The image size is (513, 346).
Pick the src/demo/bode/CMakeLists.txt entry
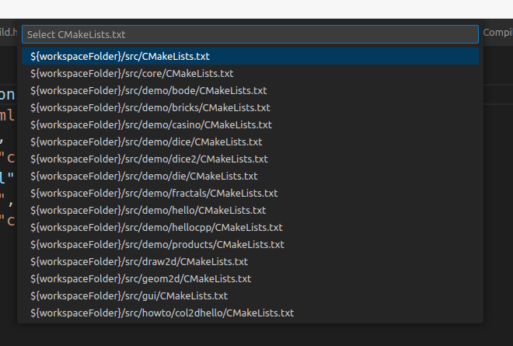pos(148,91)
